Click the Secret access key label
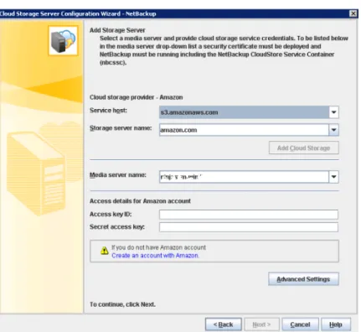361x332 pixels. pos(117,226)
